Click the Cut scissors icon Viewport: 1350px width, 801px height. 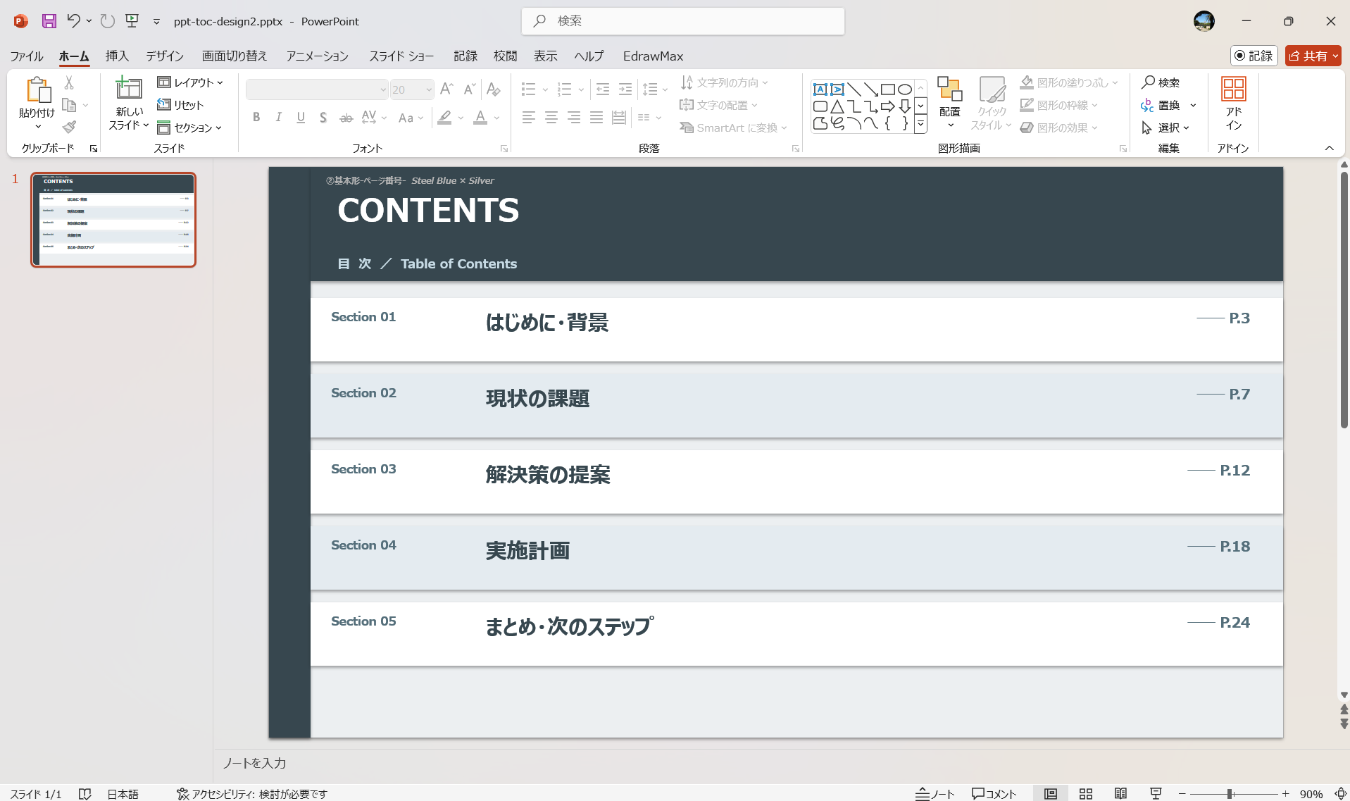[69, 83]
